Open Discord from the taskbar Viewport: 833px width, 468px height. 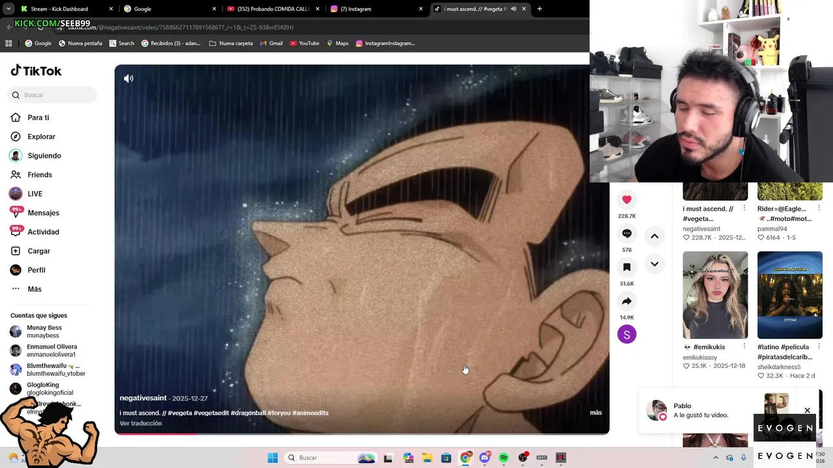485,458
